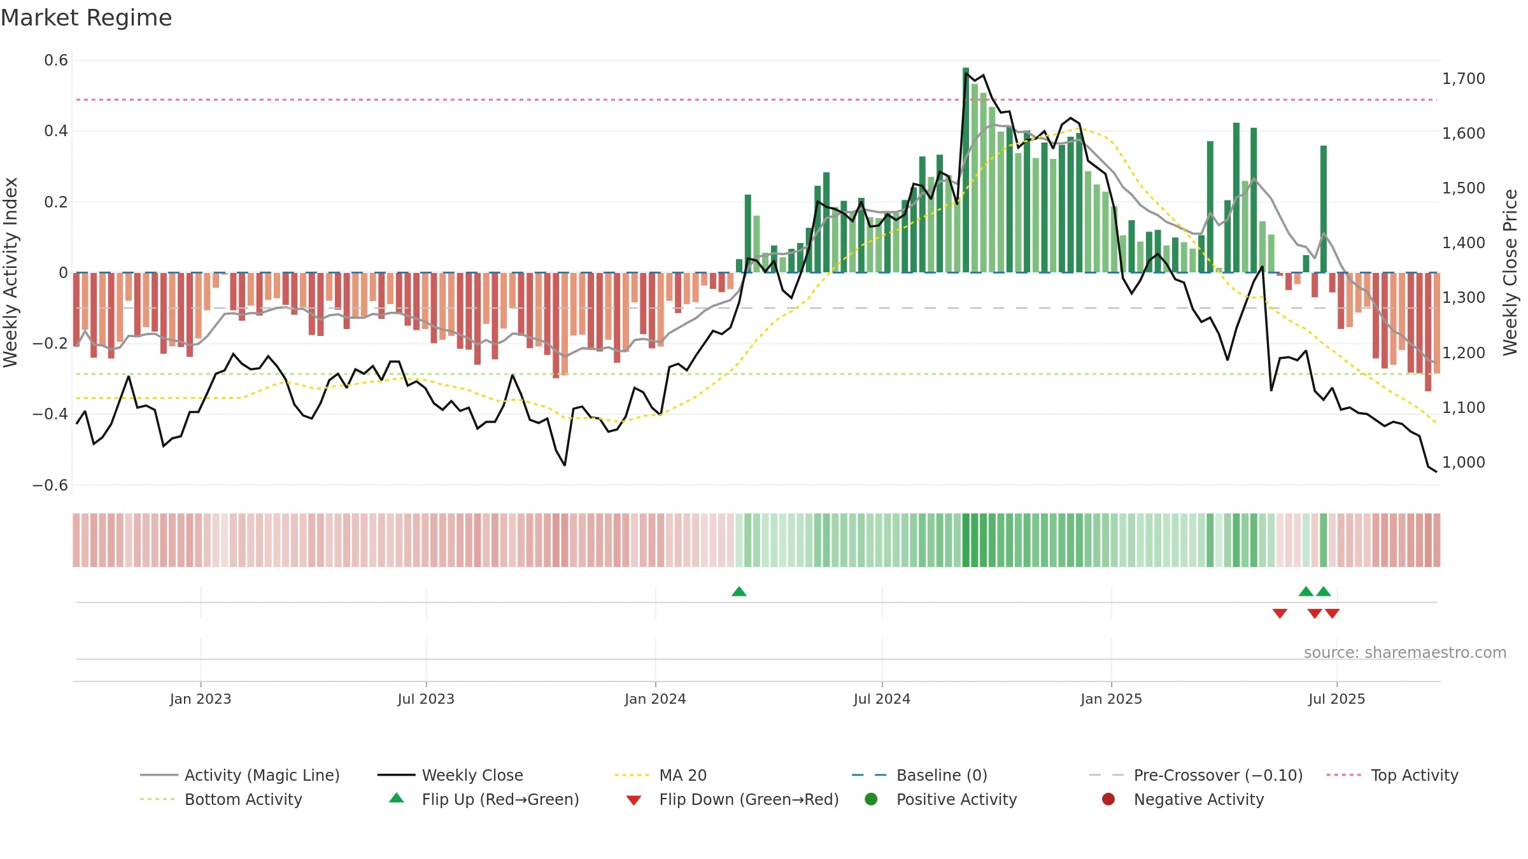Click the 0.6 activity axis tick
The height and width of the screenshot is (859, 1528).
coord(56,60)
